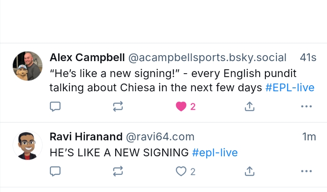Open the 41s timestamp on Alex's post
Screen dimensions: 327x192
pos(308,58)
